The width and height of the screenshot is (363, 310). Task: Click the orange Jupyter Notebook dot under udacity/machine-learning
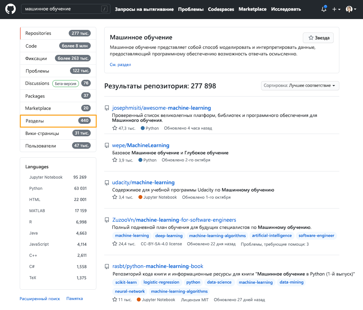[x=141, y=197]
